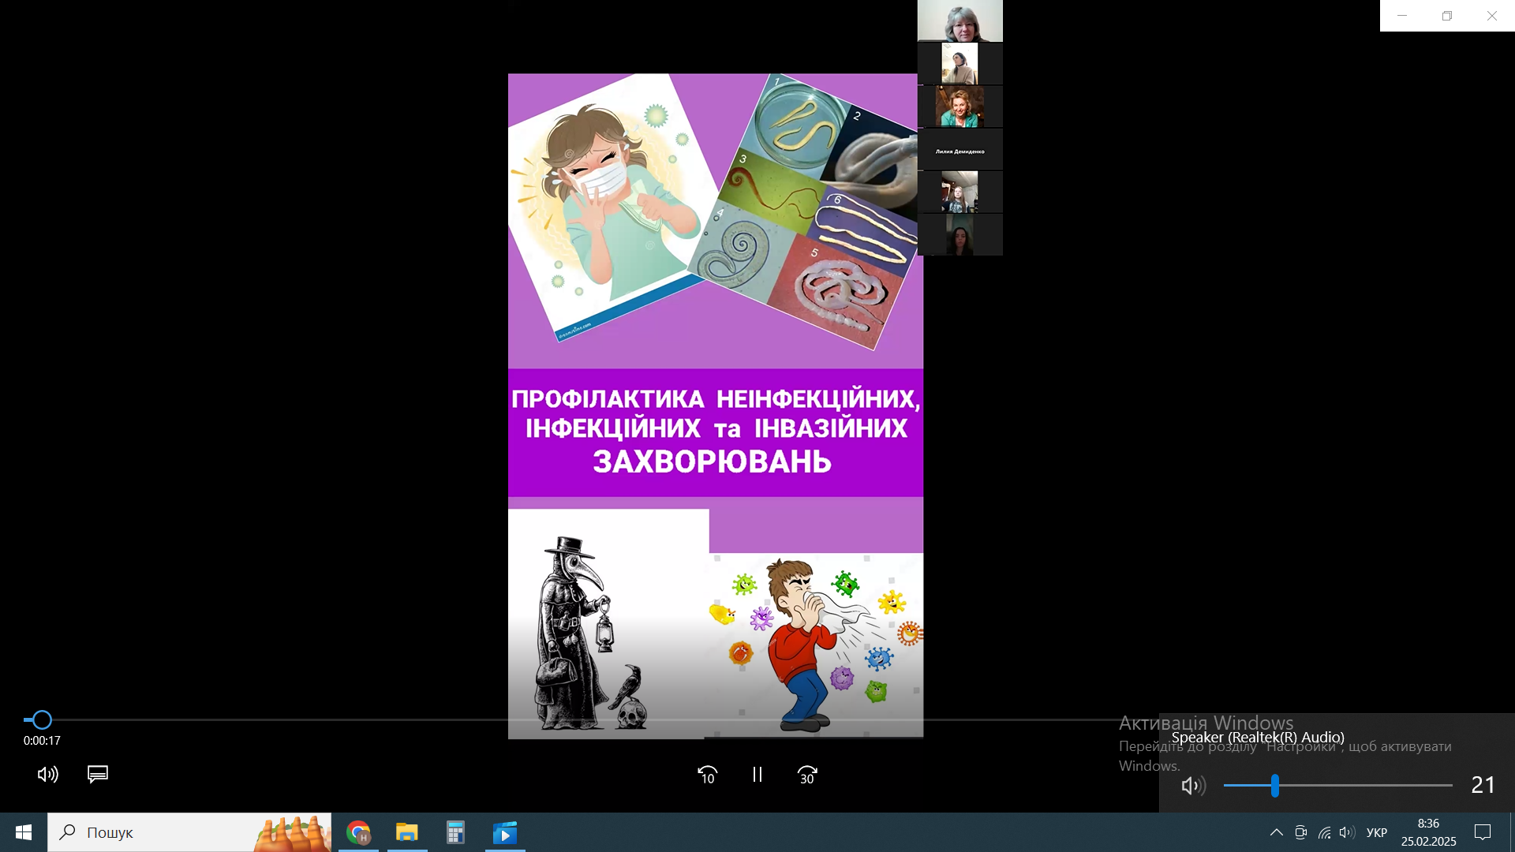Screen dimensions: 1515x852
Task: Open notification action center
Action: pyautogui.click(x=1483, y=832)
